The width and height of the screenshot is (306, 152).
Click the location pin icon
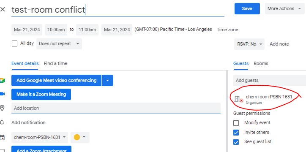tap(2, 108)
